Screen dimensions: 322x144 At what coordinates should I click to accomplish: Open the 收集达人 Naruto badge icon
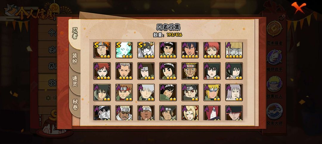[x=275, y=84]
